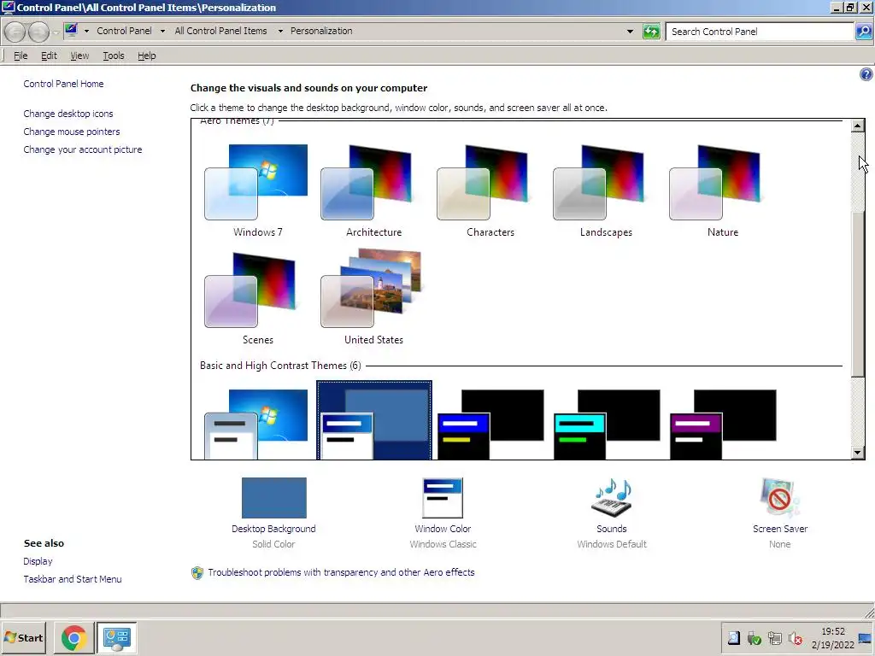
Task: Click the Show desktop icon in tray
Action: (x=866, y=639)
